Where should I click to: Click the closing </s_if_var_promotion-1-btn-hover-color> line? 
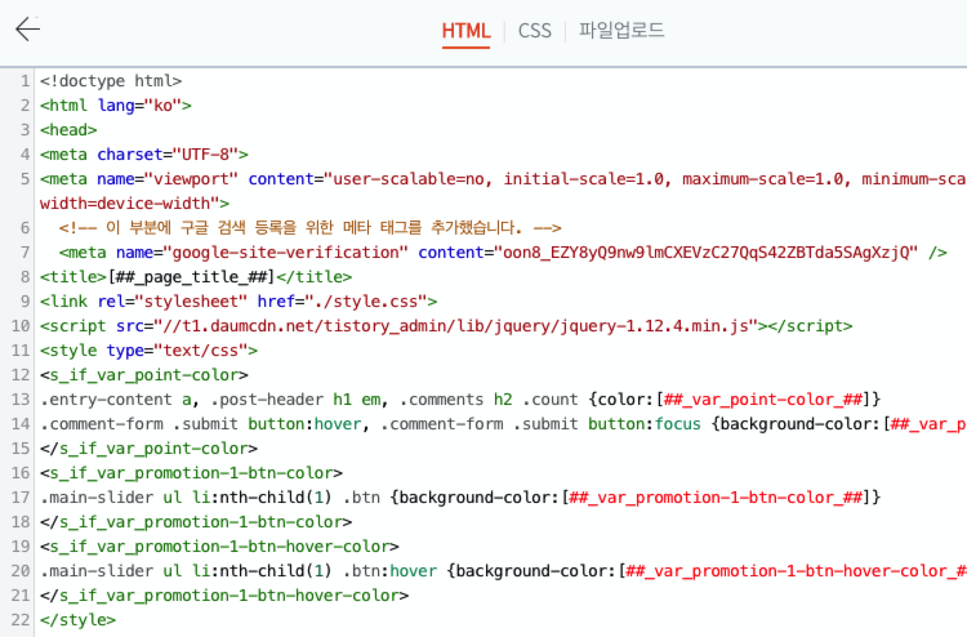(x=224, y=596)
